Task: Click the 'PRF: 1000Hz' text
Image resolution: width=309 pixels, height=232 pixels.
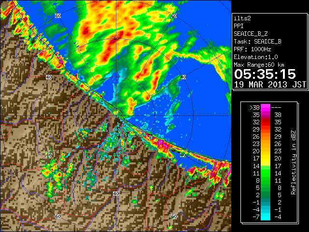Action: tap(253, 49)
